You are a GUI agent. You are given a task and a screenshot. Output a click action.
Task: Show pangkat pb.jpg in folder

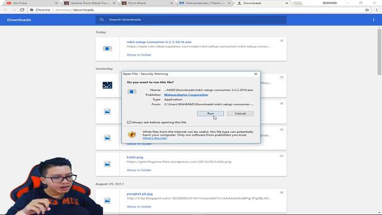[x=139, y=207]
